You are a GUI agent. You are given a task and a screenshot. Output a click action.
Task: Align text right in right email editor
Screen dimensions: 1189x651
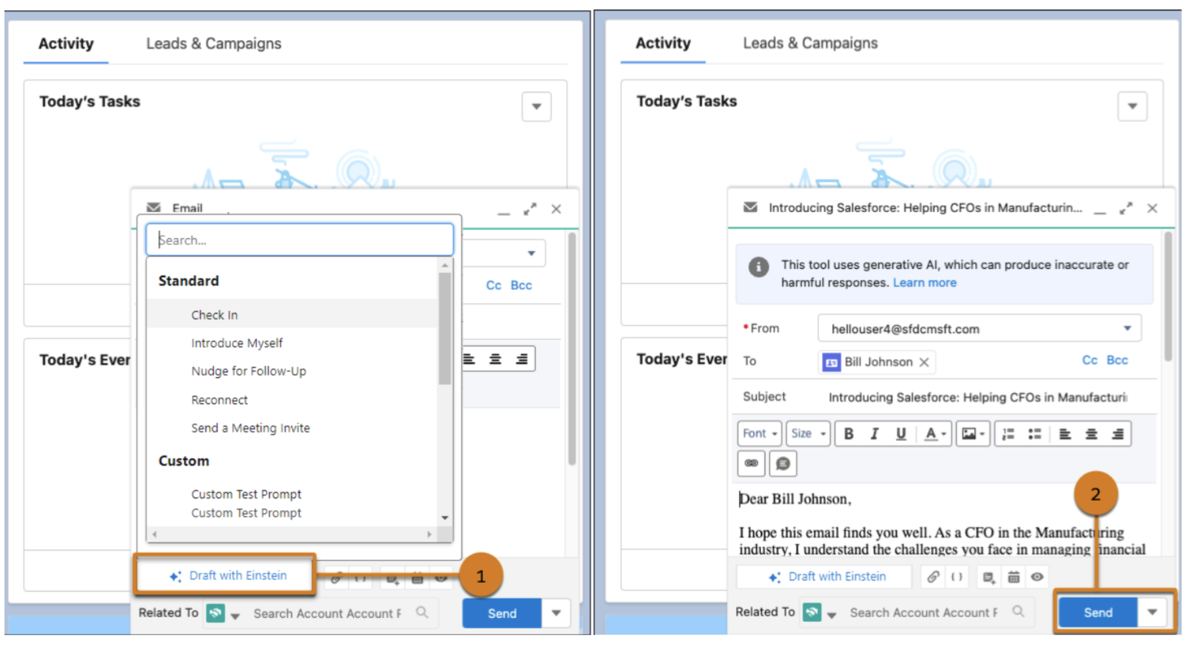pos(1118,434)
